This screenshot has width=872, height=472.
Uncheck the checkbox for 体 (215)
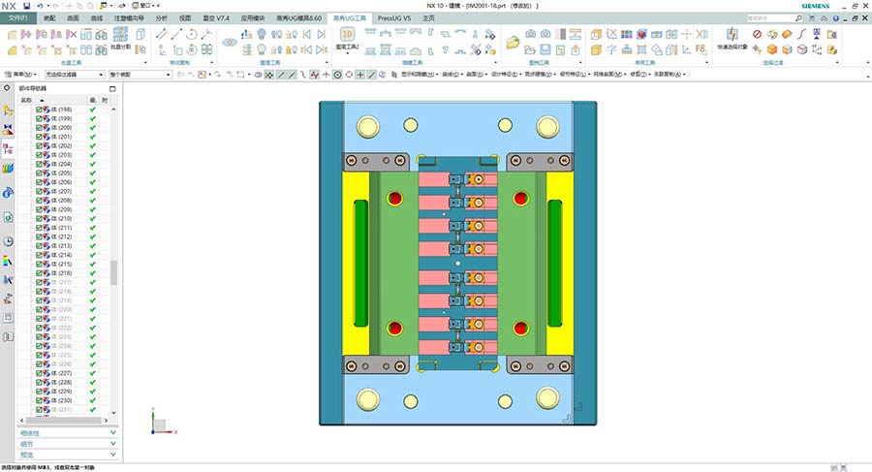(x=39, y=265)
